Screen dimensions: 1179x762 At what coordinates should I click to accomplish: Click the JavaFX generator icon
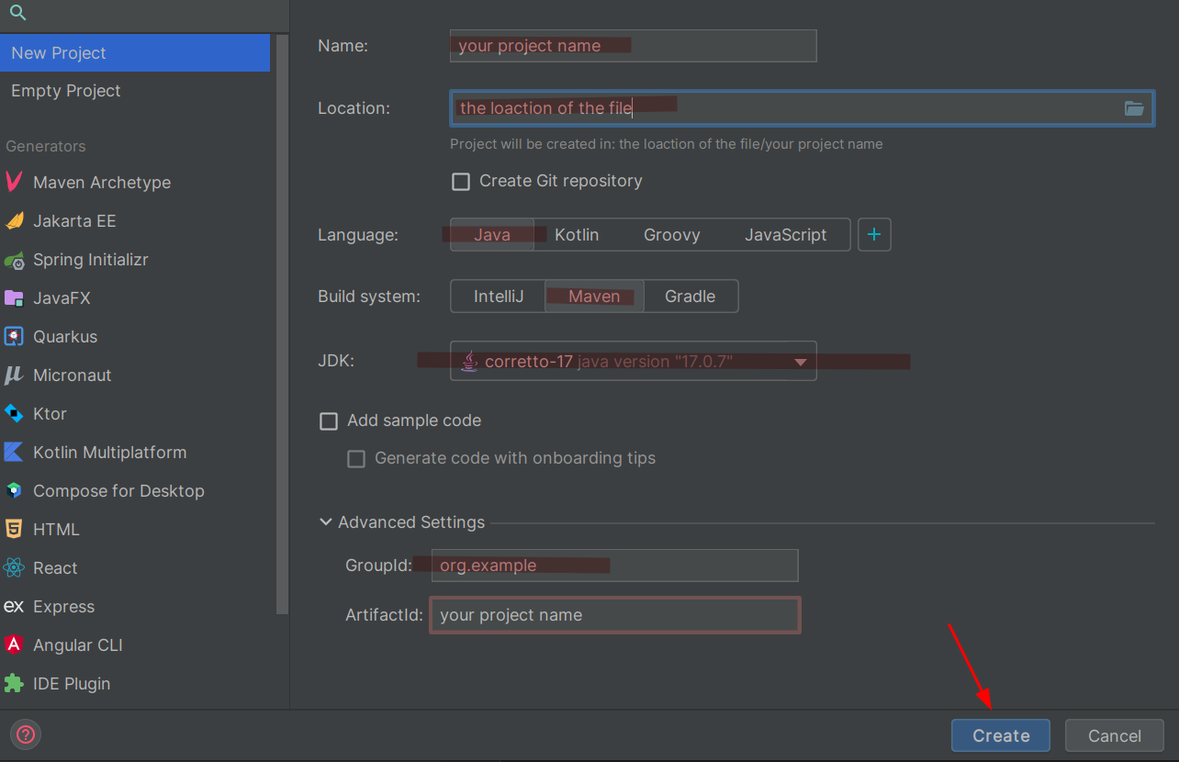pos(14,298)
